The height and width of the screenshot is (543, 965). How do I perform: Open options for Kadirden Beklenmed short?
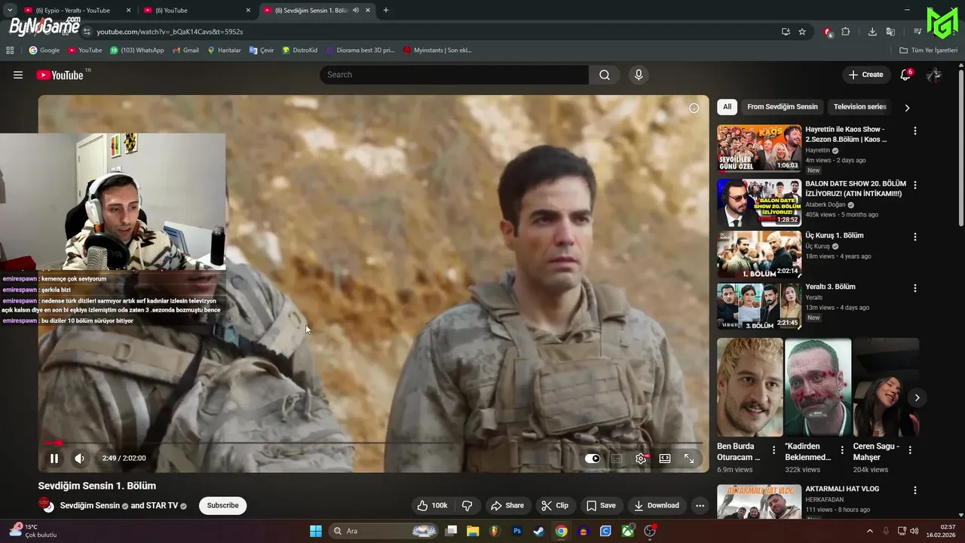pos(842,450)
